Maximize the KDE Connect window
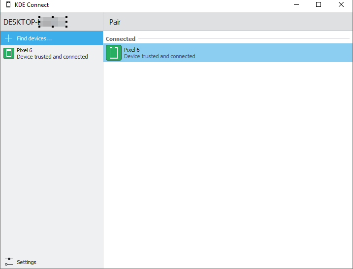 click(x=319, y=5)
